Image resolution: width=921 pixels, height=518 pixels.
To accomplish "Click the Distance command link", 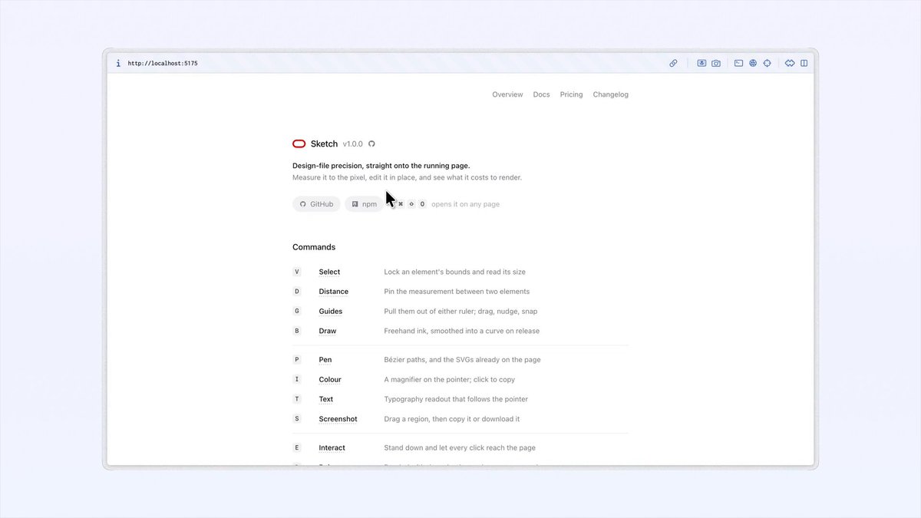I will click(334, 292).
